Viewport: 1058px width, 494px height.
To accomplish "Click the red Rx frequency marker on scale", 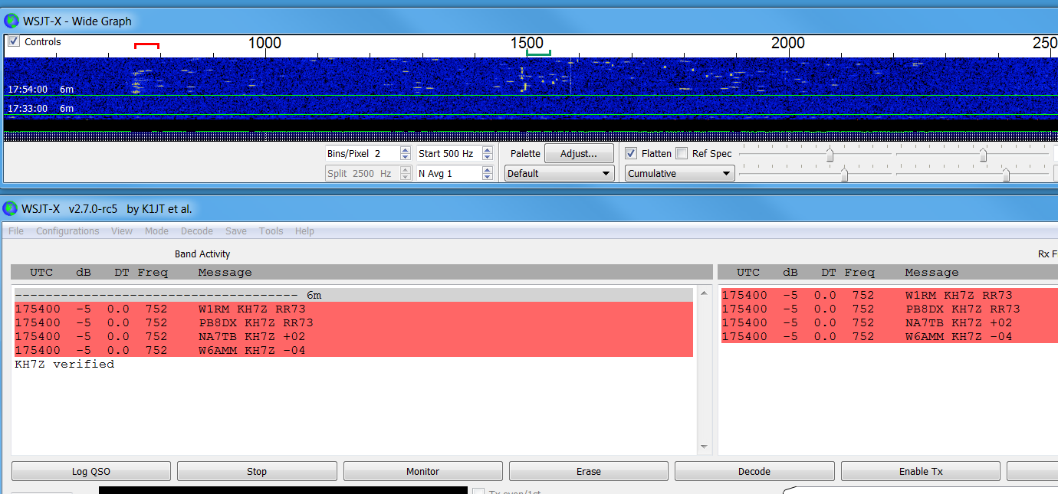I will pyautogui.click(x=146, y=46).
